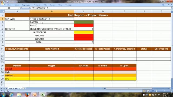Open the Windows Start menu
The image size is (173, 97).
click(x=3, y=95)
